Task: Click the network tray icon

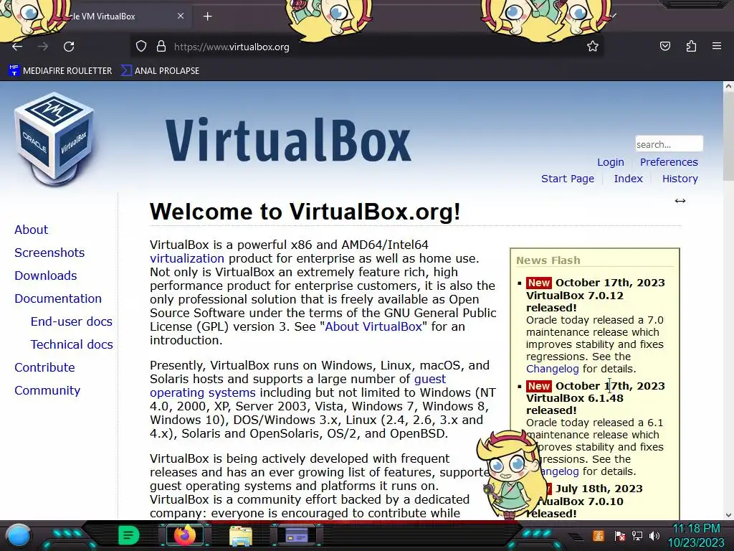Action: [x=637, y=535]
